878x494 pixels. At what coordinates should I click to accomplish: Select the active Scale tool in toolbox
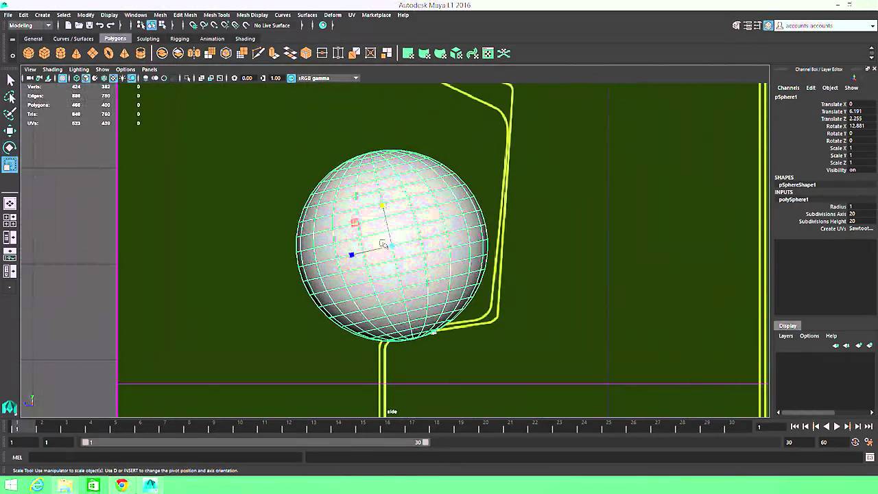[x=10, y=165]
